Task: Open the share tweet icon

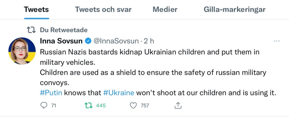Action: point(178,105)
